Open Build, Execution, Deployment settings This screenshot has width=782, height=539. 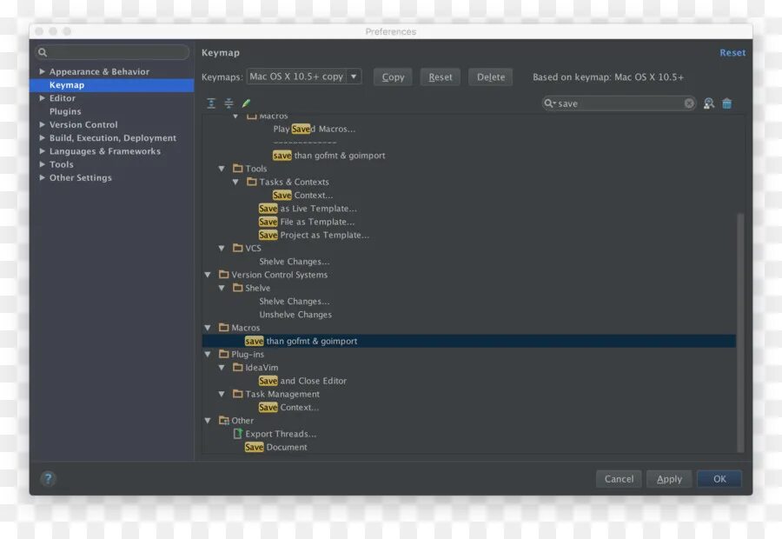[x=113, y=137]
